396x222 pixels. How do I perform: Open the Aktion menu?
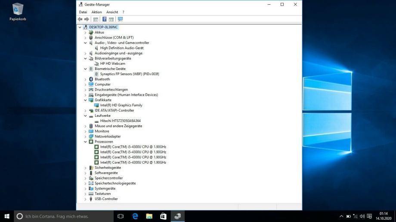pyautogui.click(x=96, y=12)
